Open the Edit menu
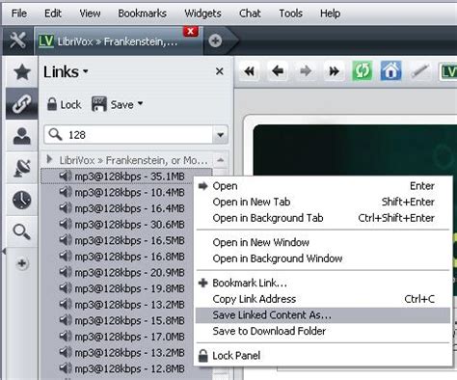457x380 pixels. 53,14
